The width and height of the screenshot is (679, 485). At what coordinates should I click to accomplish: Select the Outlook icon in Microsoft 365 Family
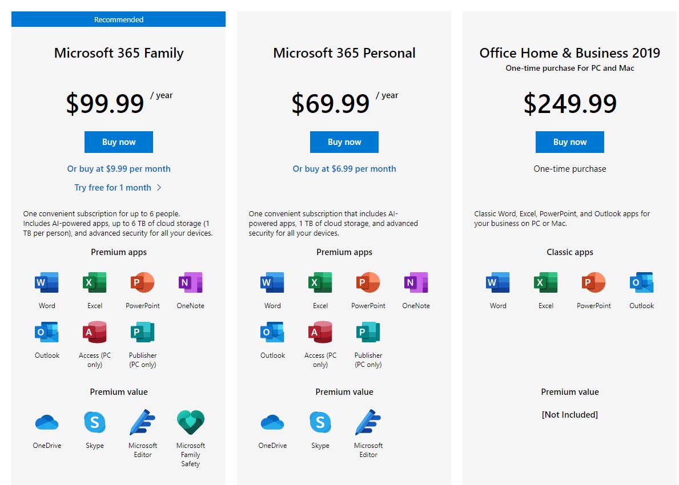tap(47, 332)
